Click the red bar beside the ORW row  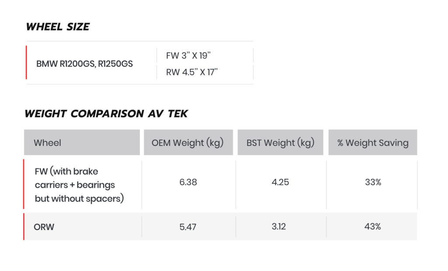pyautogui.click(x=24, y=226)
